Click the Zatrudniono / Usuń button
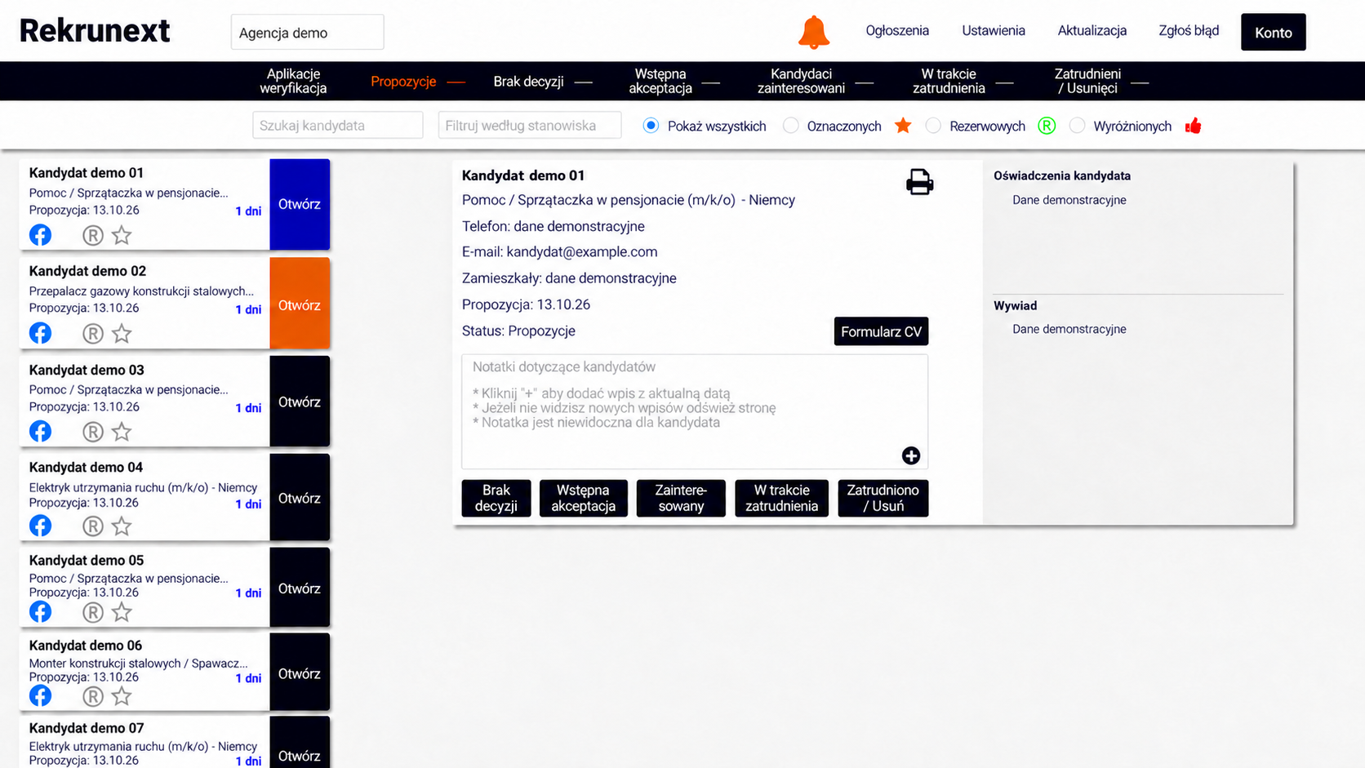 click(883, 498)
